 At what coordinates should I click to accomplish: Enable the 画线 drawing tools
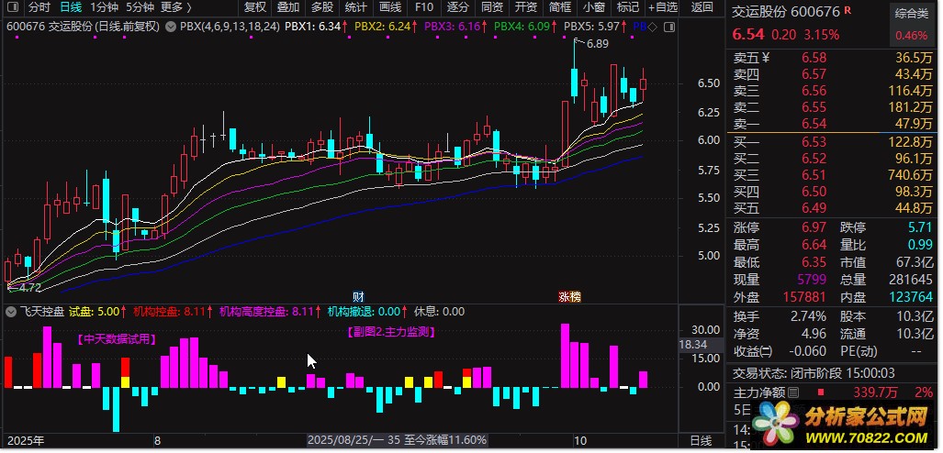[390, 7]
